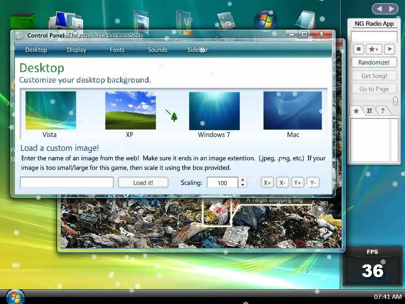Switch to the Fonts tab
The image size is (405, 304).
[117, 50]
